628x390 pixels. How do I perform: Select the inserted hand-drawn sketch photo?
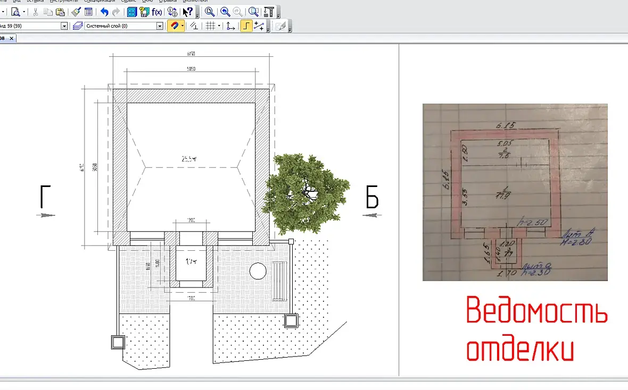[515, 192]
